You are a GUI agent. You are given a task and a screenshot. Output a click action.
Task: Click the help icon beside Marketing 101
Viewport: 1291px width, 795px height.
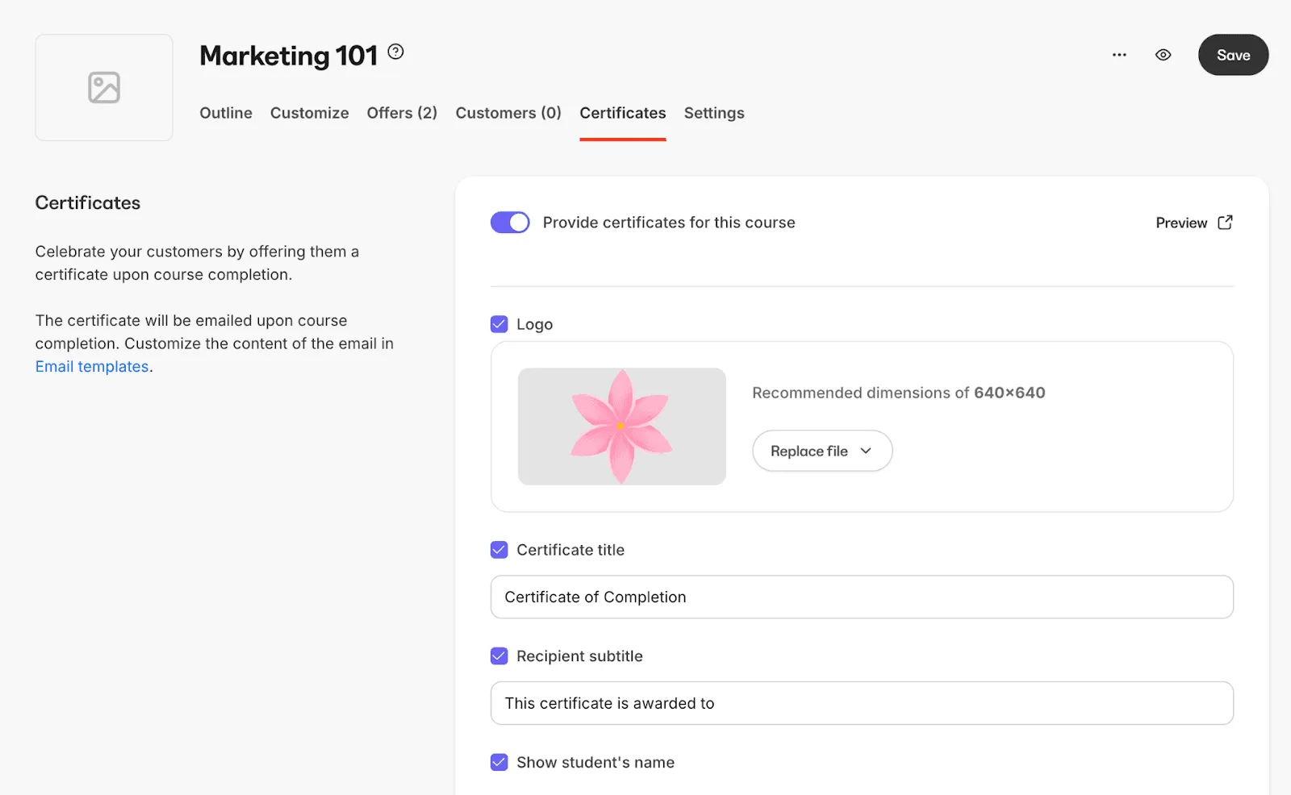click(x=395, y=52)
